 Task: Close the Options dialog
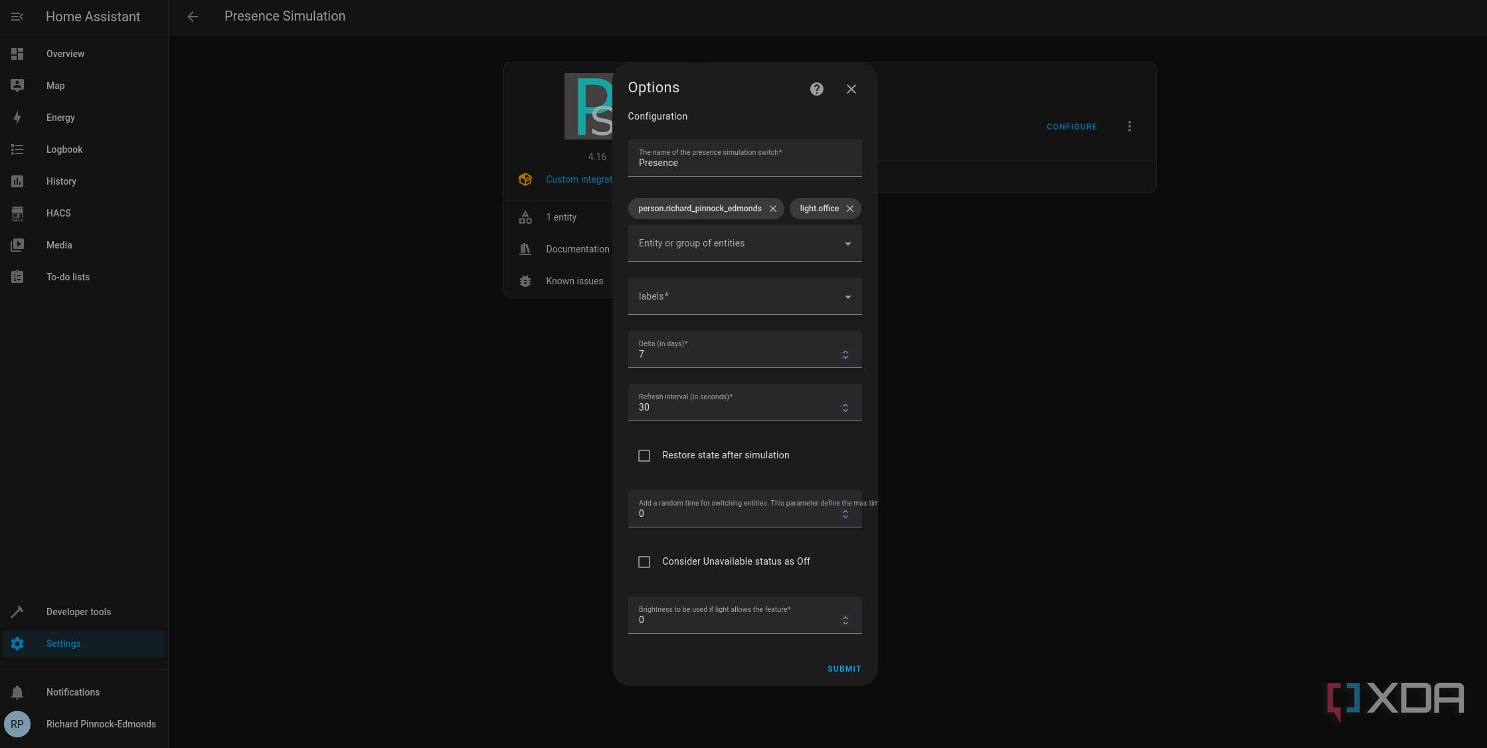[851, 89]
